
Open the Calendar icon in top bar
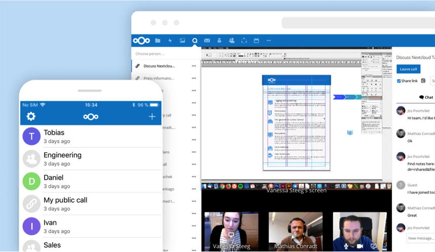[x=257, y=40]
